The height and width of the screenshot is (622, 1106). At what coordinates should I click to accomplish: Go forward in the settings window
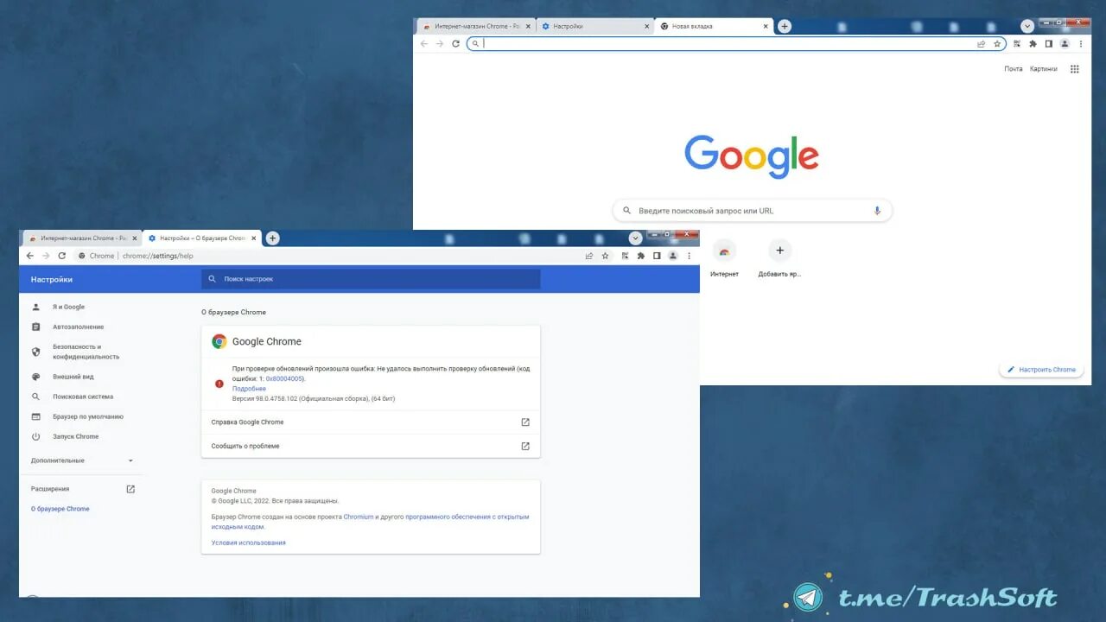point(46,256)
